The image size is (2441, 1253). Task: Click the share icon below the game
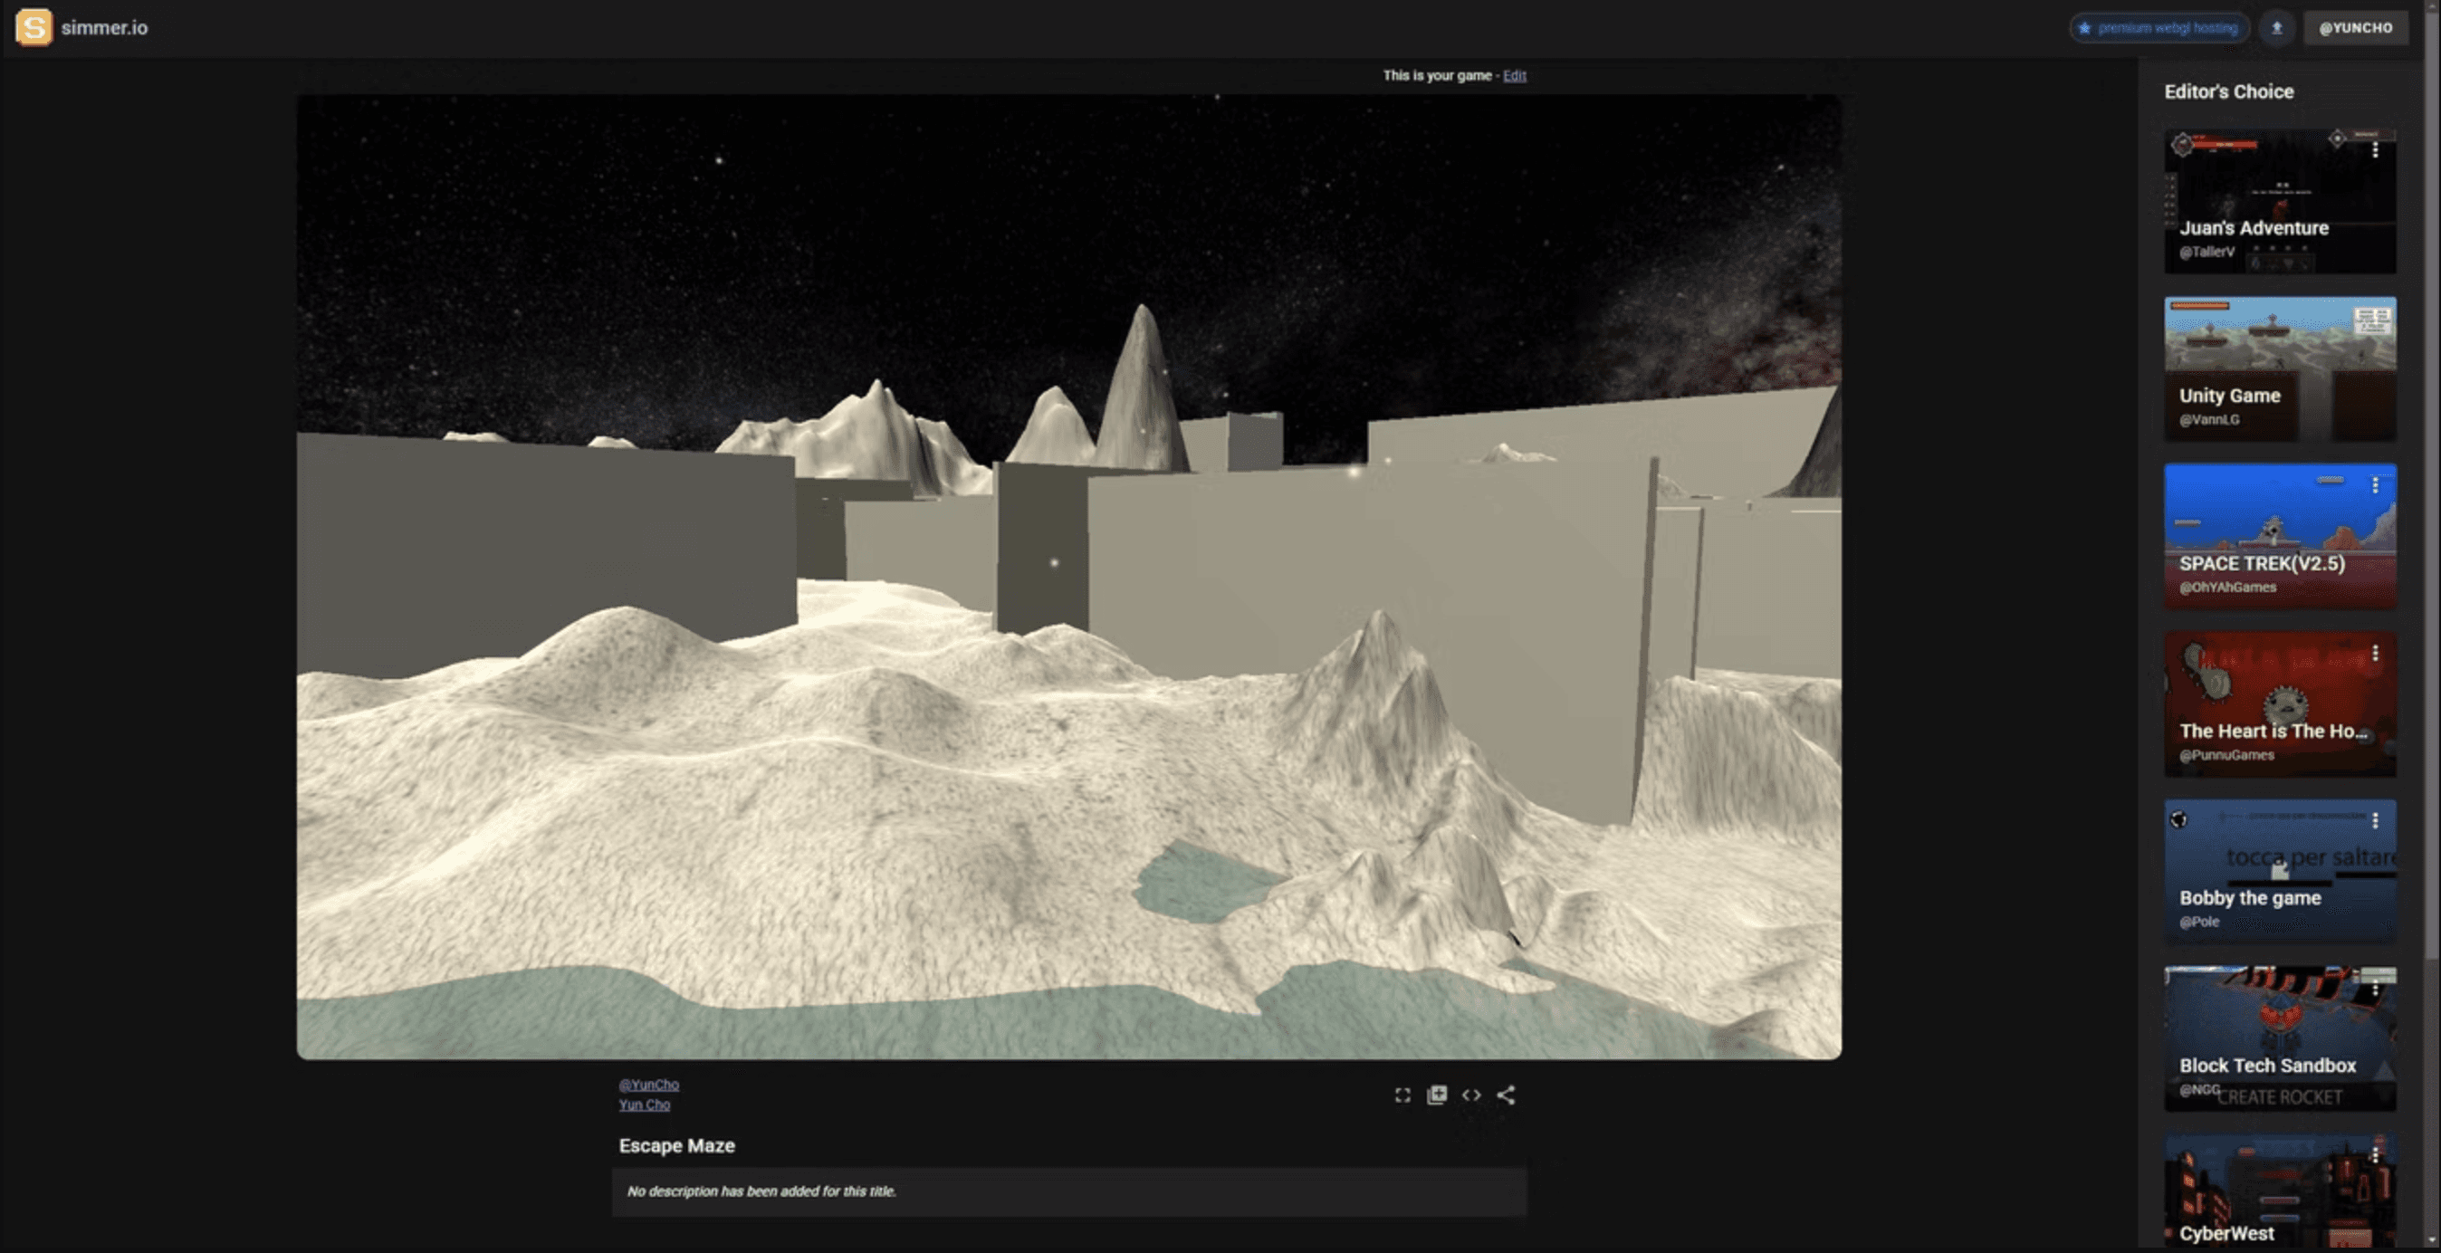[x=1506, y=1095]
